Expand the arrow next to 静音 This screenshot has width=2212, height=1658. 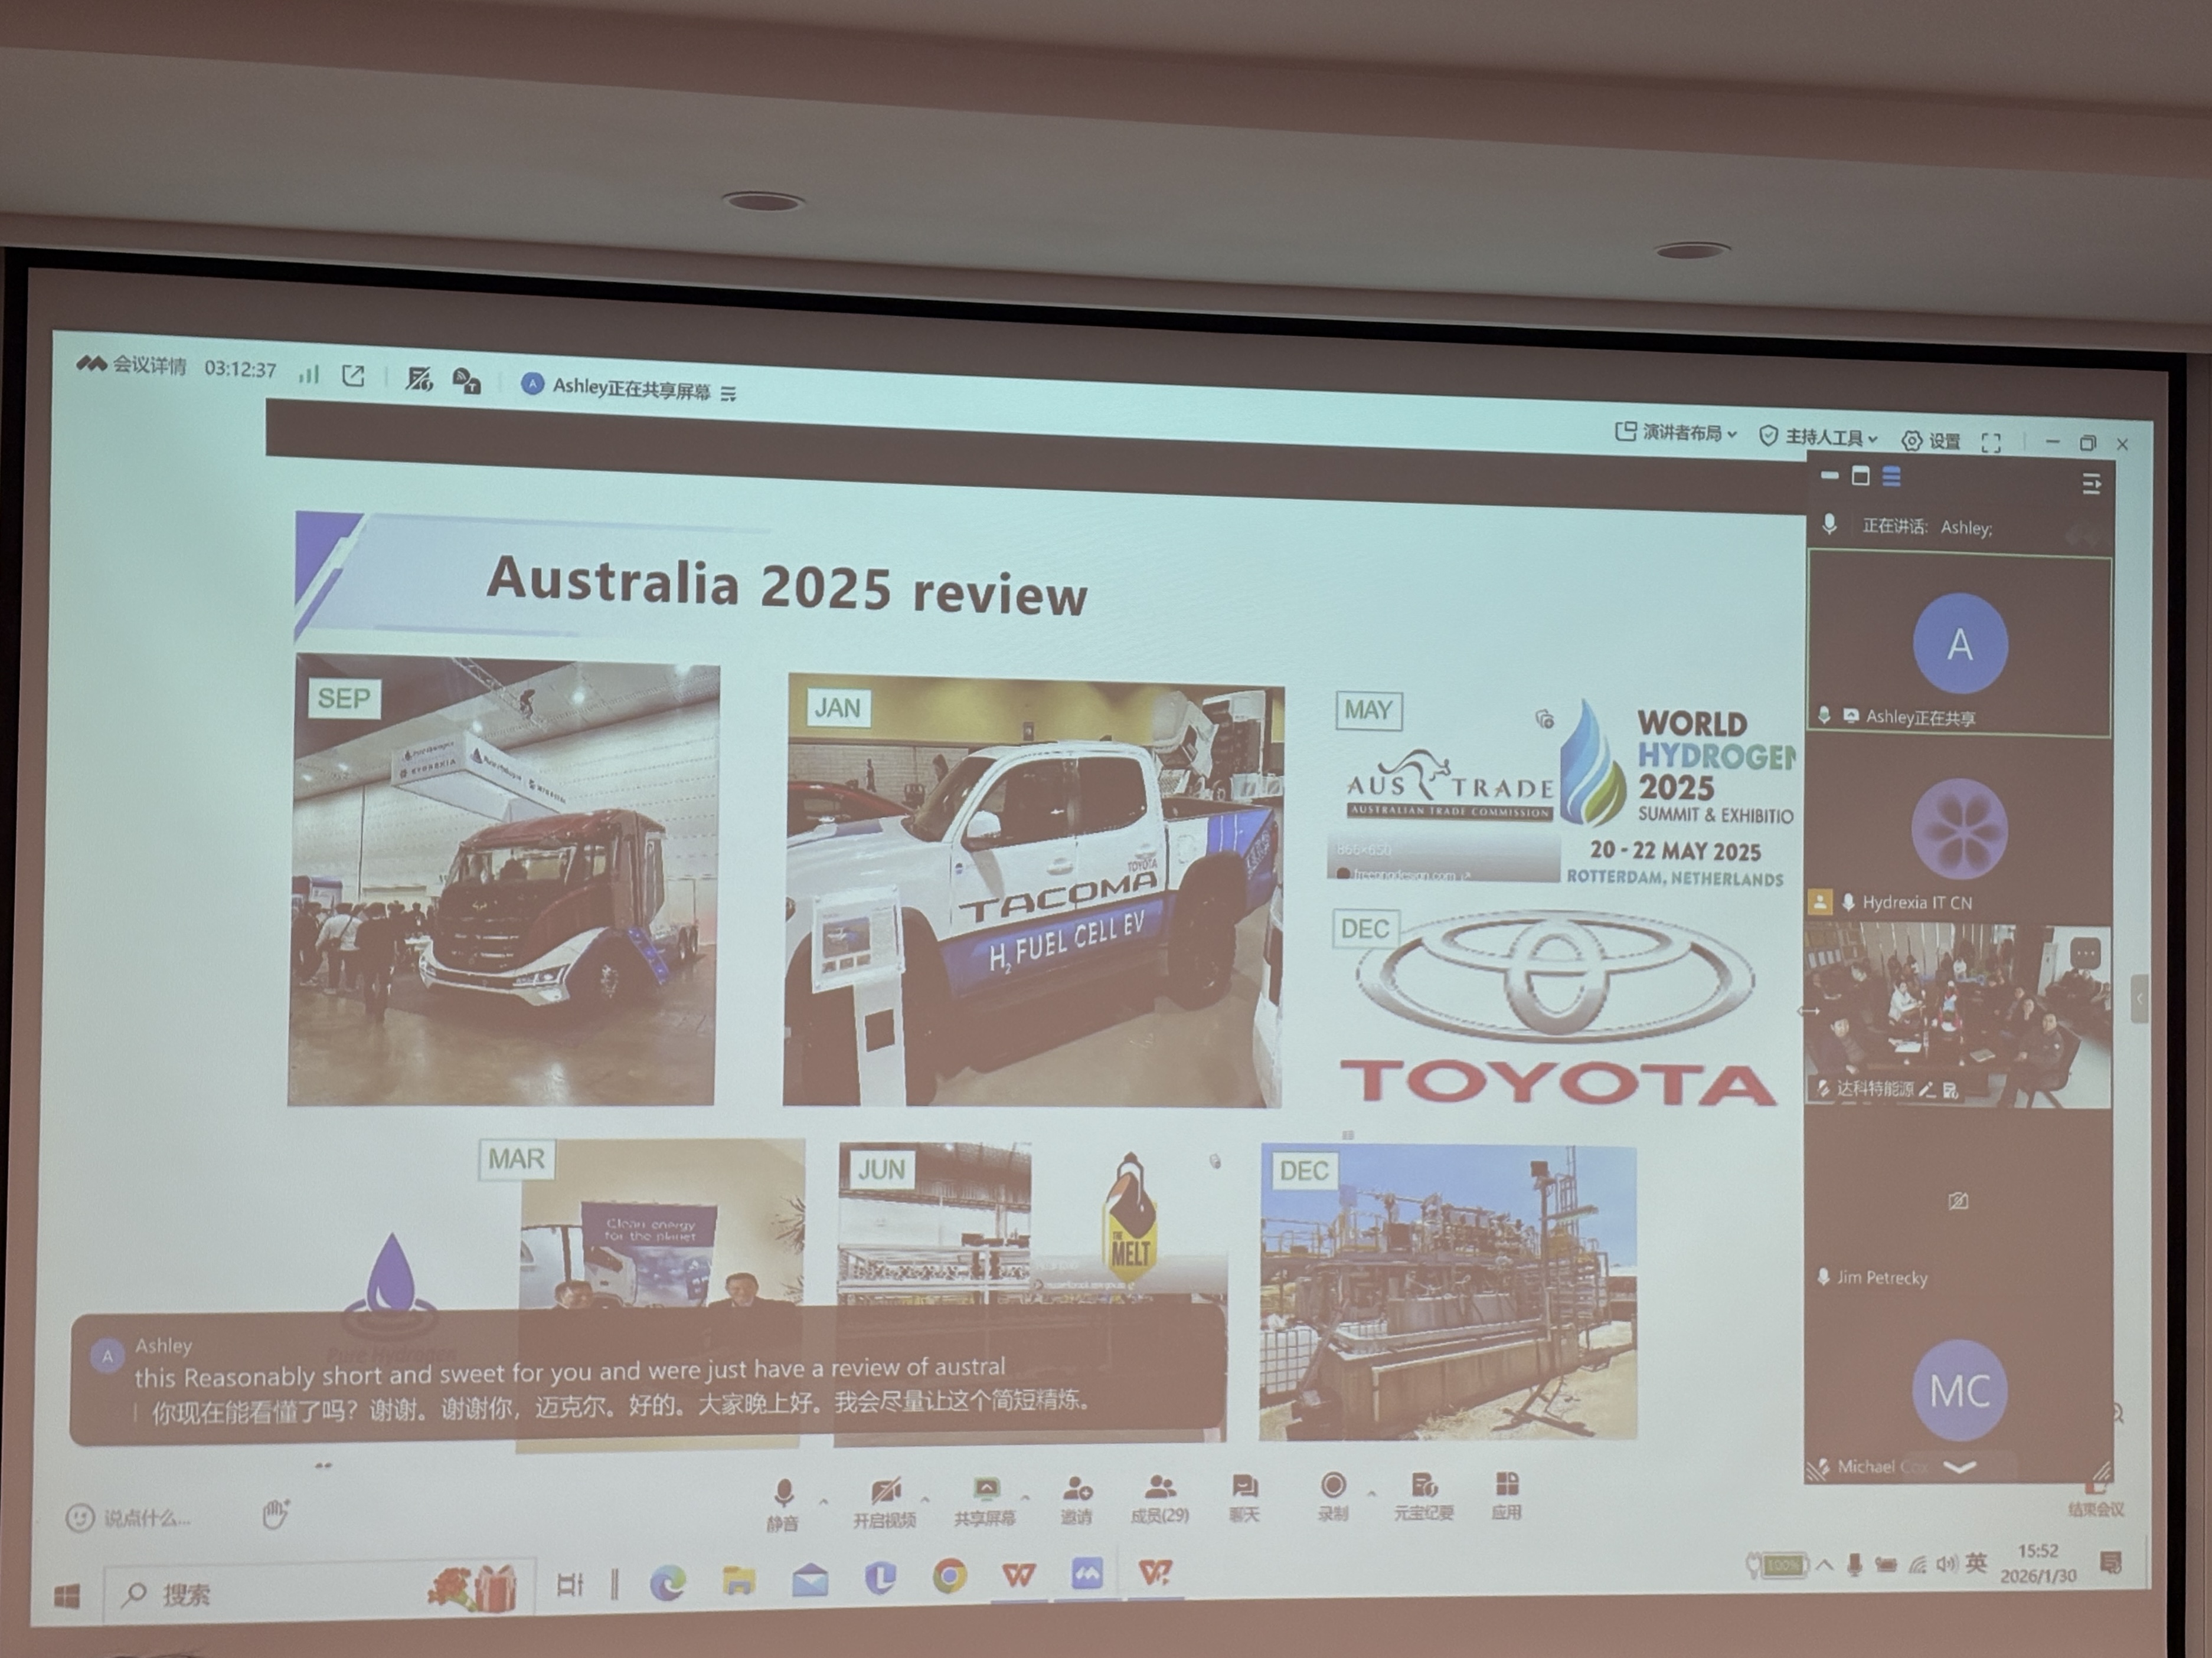tap(823, 1501)
